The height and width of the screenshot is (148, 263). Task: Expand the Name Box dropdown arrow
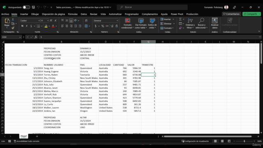point(20,37)
